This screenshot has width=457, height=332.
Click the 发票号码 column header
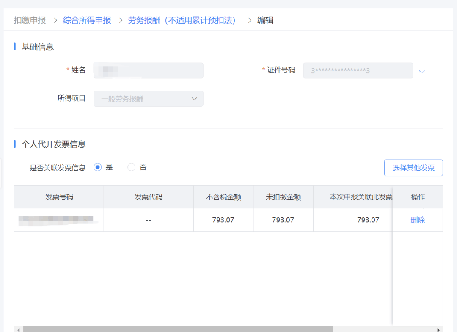59,197
